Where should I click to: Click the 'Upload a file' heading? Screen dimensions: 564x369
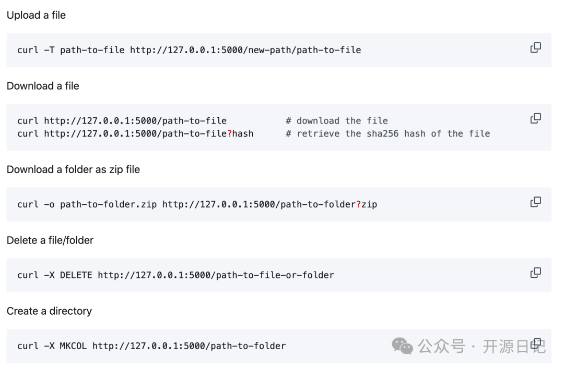point(36,15)
